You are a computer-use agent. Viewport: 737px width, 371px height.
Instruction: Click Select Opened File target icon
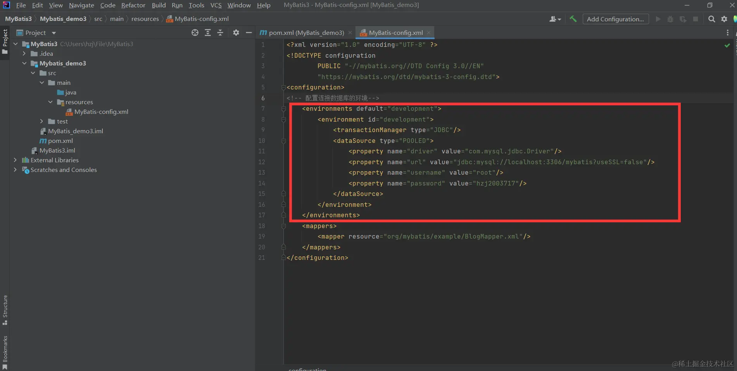coord(195,33)
